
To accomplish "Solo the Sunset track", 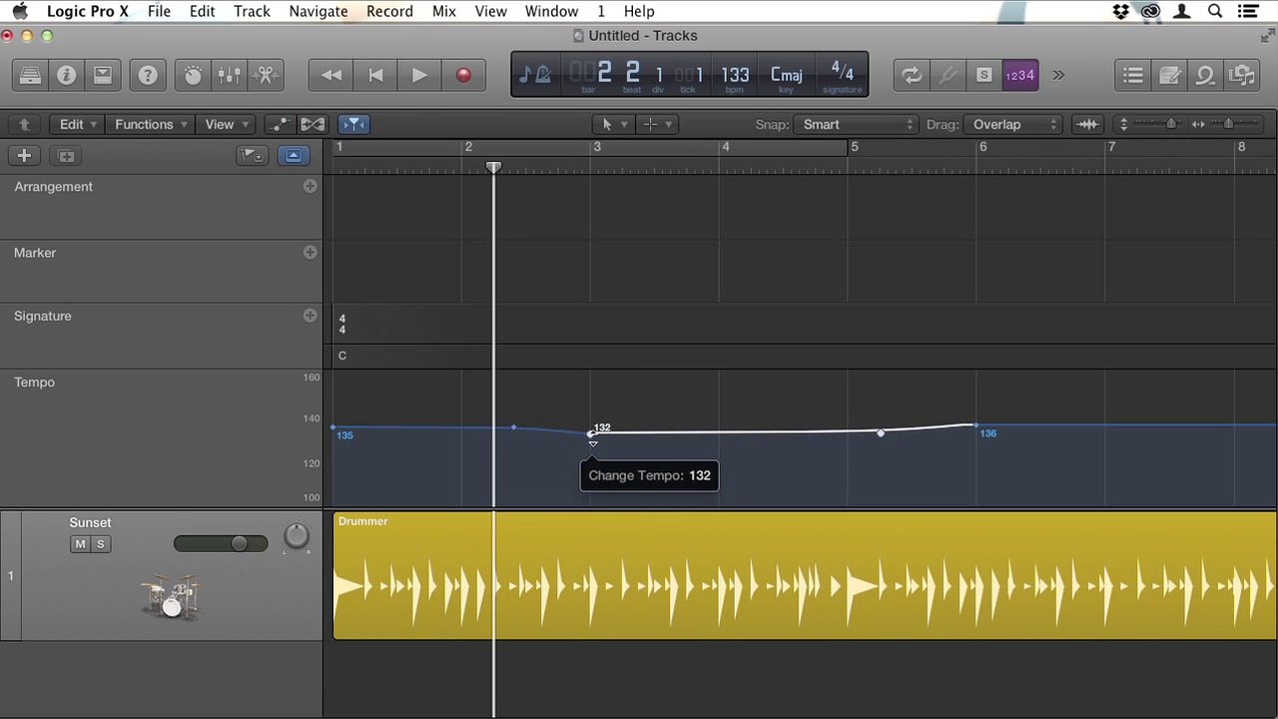I will (x=100, y=544).
